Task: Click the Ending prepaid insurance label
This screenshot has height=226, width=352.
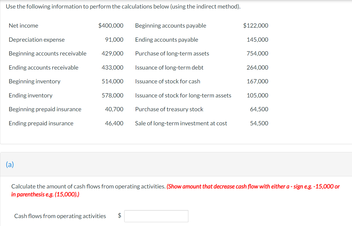Action: 41,123
